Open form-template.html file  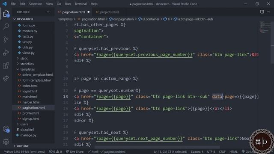point(36,80)
